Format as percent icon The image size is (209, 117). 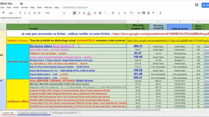coord(25,13)
